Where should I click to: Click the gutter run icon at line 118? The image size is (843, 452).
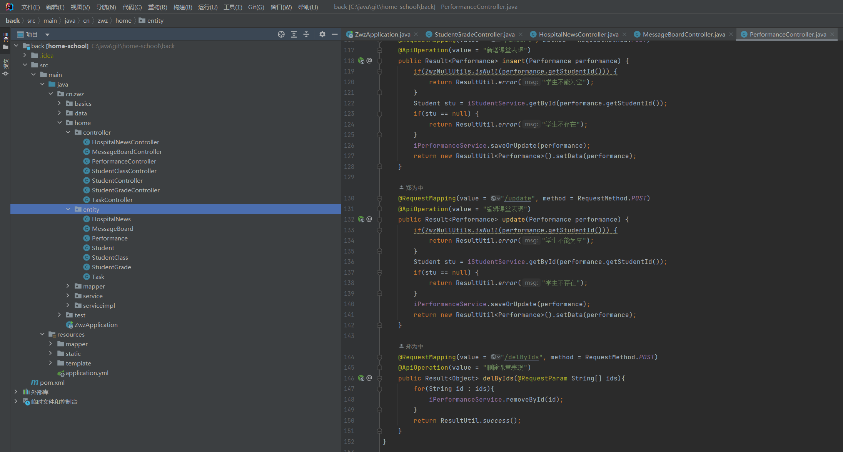(x=361, y=61)
